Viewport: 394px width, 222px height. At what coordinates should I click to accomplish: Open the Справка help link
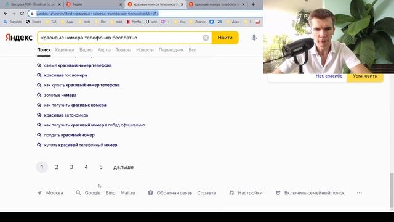point(207,193)
